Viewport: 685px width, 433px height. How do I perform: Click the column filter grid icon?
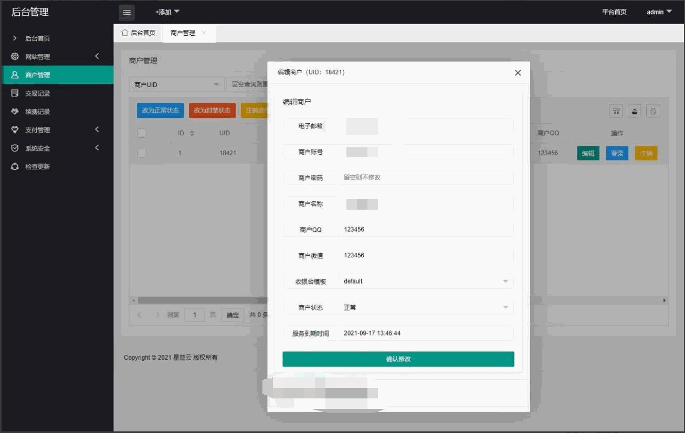coord(616,111)
